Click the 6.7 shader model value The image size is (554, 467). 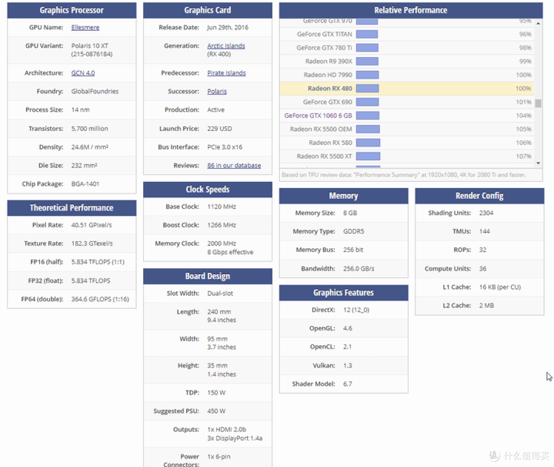[348, 383]
